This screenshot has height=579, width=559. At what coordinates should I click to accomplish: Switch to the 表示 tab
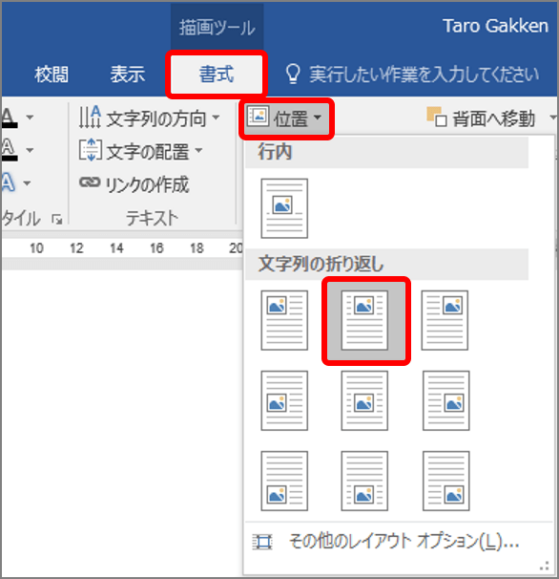[x=128, y=75]
